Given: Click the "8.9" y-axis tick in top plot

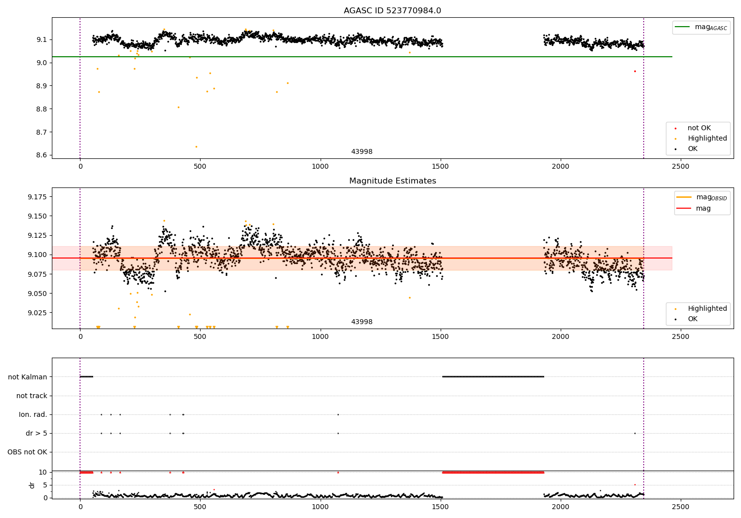Looking at the screenshot, I should point(41,86).
